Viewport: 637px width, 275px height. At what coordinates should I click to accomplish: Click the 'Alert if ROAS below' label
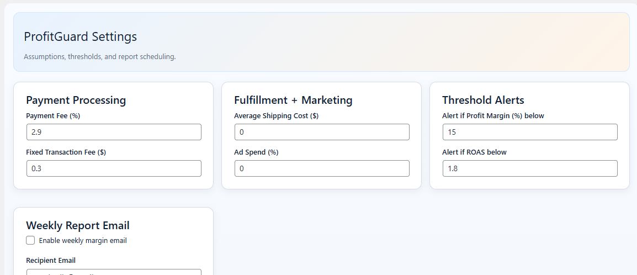(474, 152)
